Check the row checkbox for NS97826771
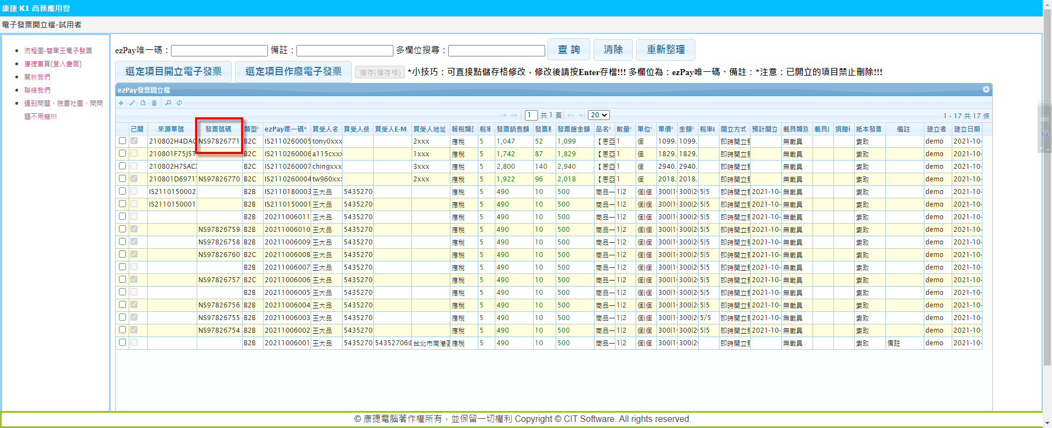The height and width of the screenshot is (428, 1052). point(122,141)
